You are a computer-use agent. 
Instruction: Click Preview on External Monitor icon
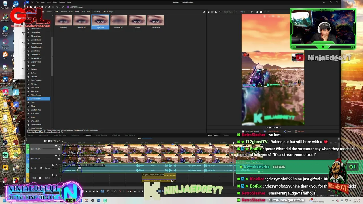[212, 12]
